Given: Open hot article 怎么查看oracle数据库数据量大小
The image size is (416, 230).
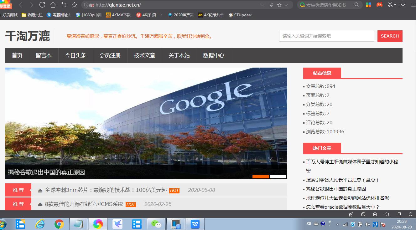Looking at the screenshot, I should [x=343, y=207].
